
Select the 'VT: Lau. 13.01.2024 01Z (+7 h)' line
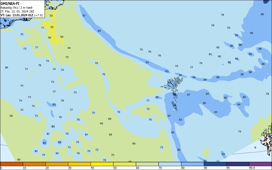click(x=21, y=15)
